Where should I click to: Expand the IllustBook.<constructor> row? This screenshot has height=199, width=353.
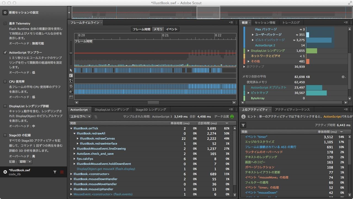[71, 174]
